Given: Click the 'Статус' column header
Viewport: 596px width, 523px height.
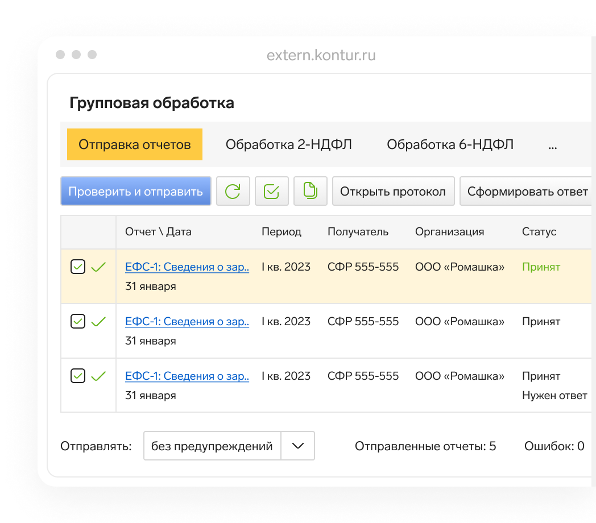Looking at the screenshot, I should pos(539,232).
